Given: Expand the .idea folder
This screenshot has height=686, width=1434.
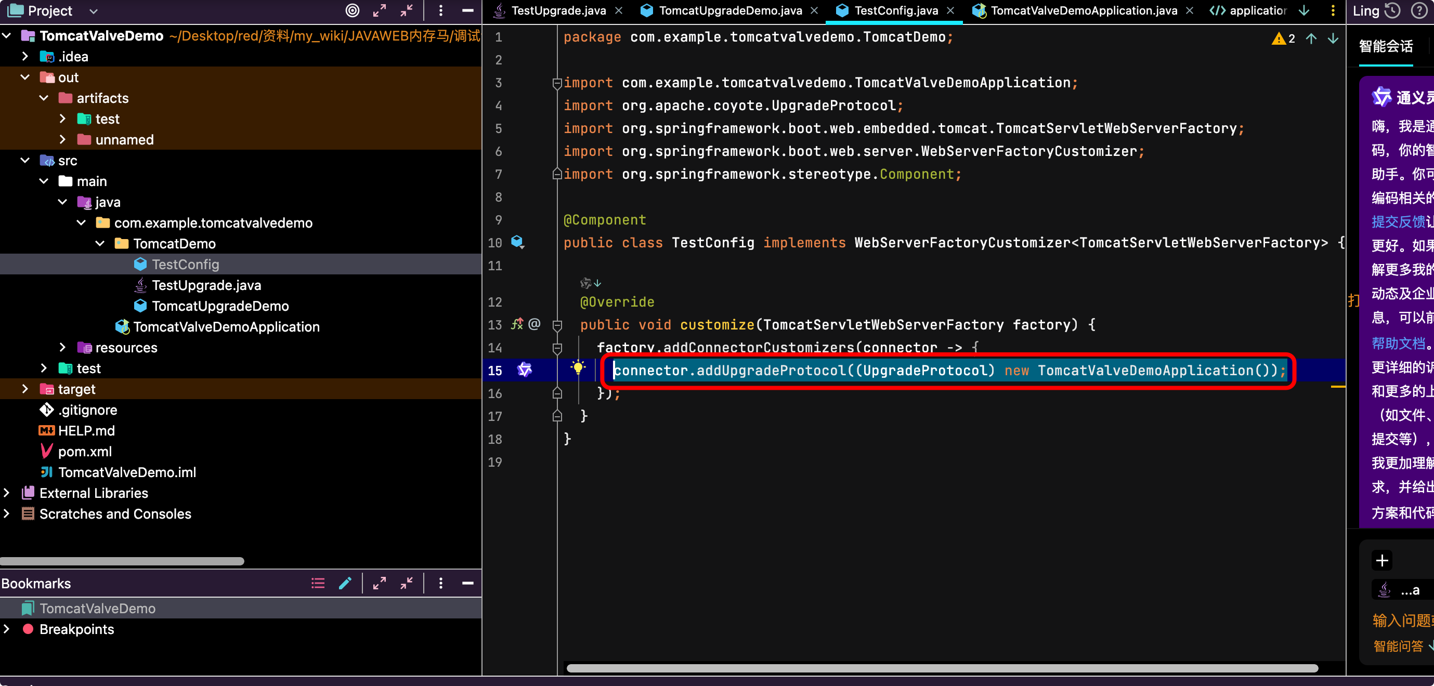Looking at the screenshot, I should (x=25, y=56).
